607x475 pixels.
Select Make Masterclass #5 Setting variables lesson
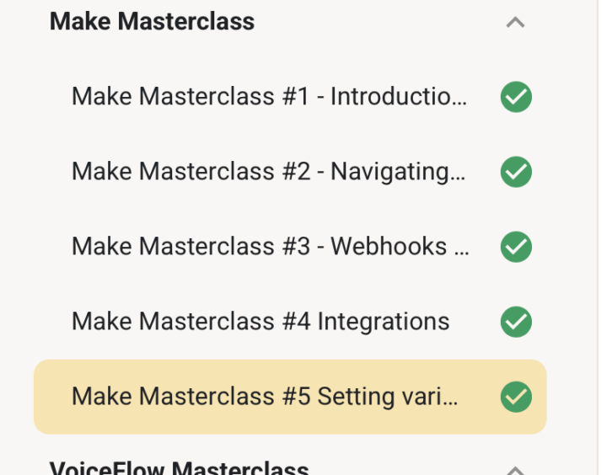265,397
